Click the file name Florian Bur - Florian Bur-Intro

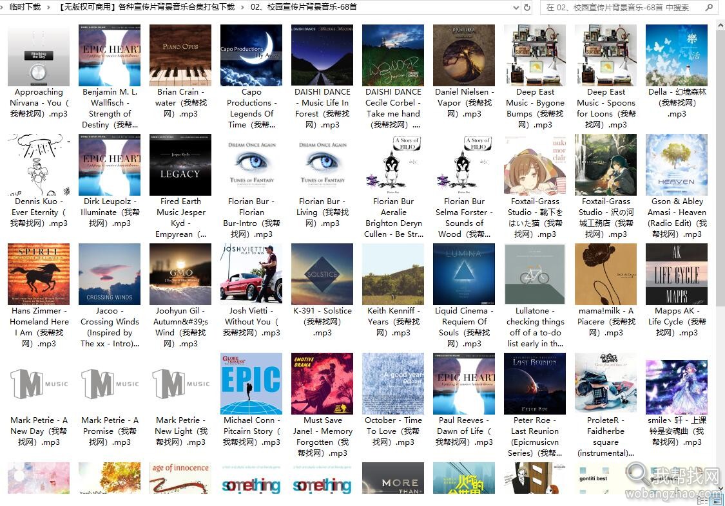(x=251, y=218)
